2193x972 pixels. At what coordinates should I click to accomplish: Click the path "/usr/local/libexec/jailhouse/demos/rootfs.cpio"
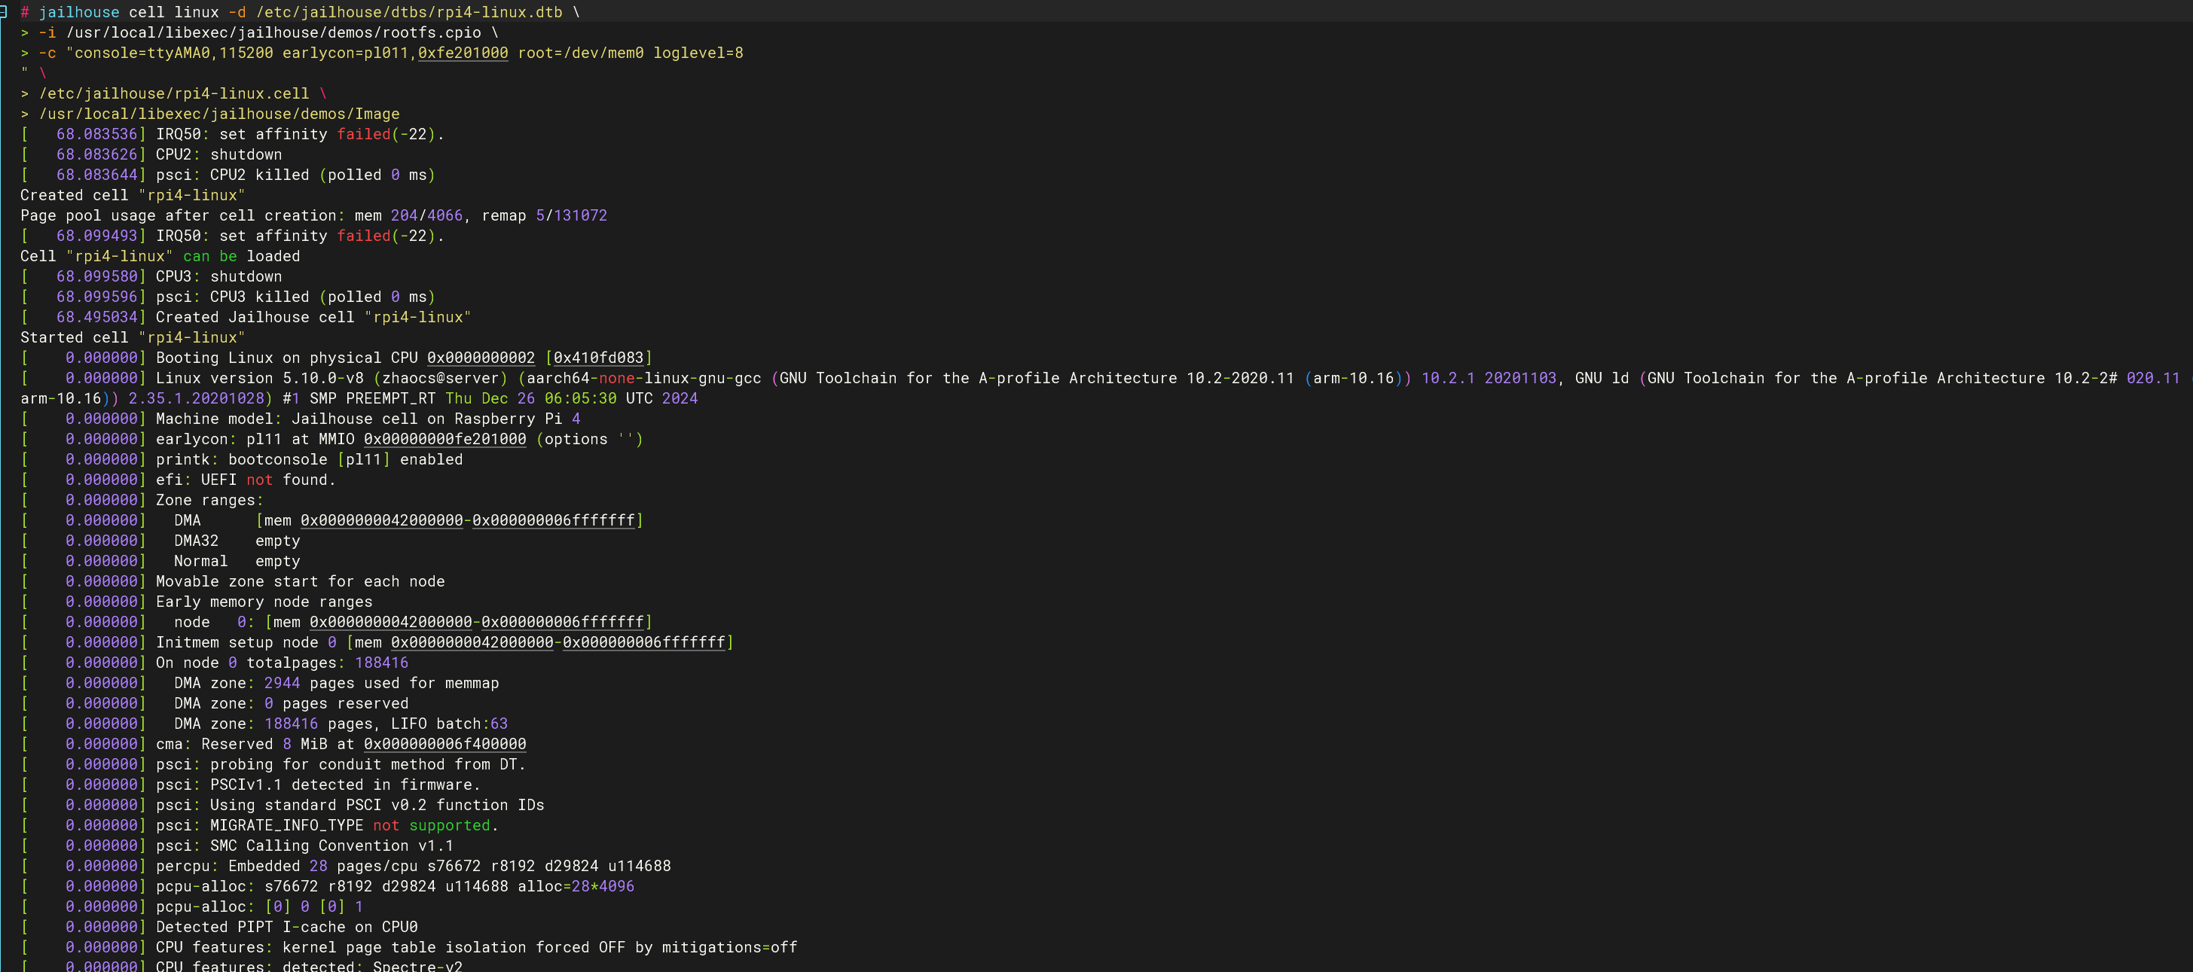click(x=273, y=32)
